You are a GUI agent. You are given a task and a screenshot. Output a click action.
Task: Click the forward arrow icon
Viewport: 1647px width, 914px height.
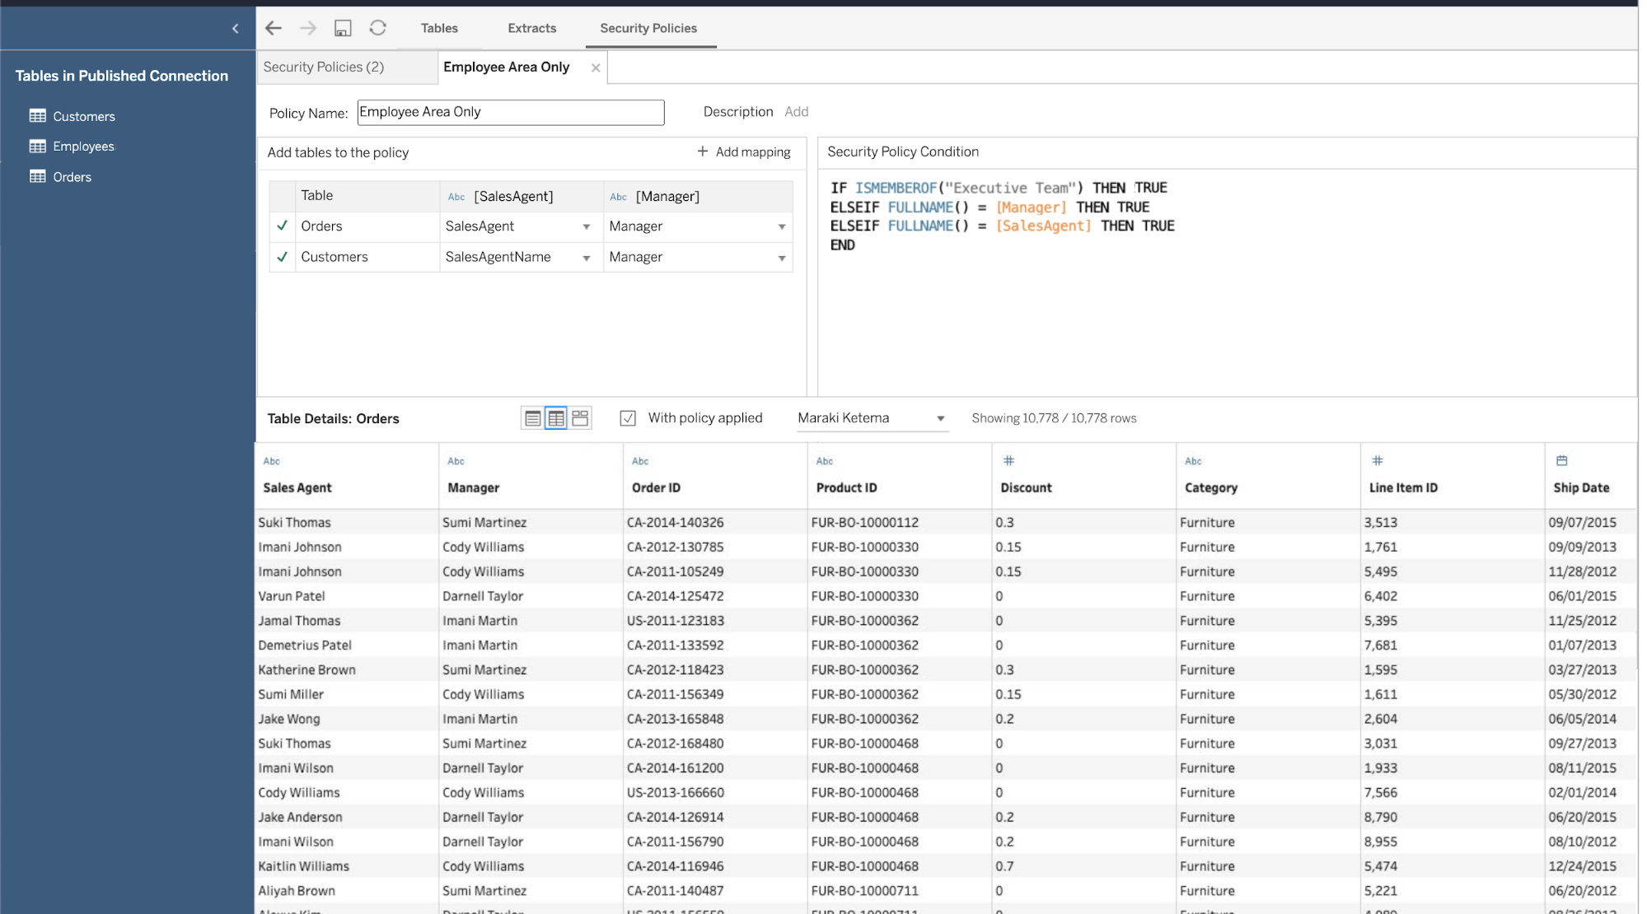[x=308, y=28]
